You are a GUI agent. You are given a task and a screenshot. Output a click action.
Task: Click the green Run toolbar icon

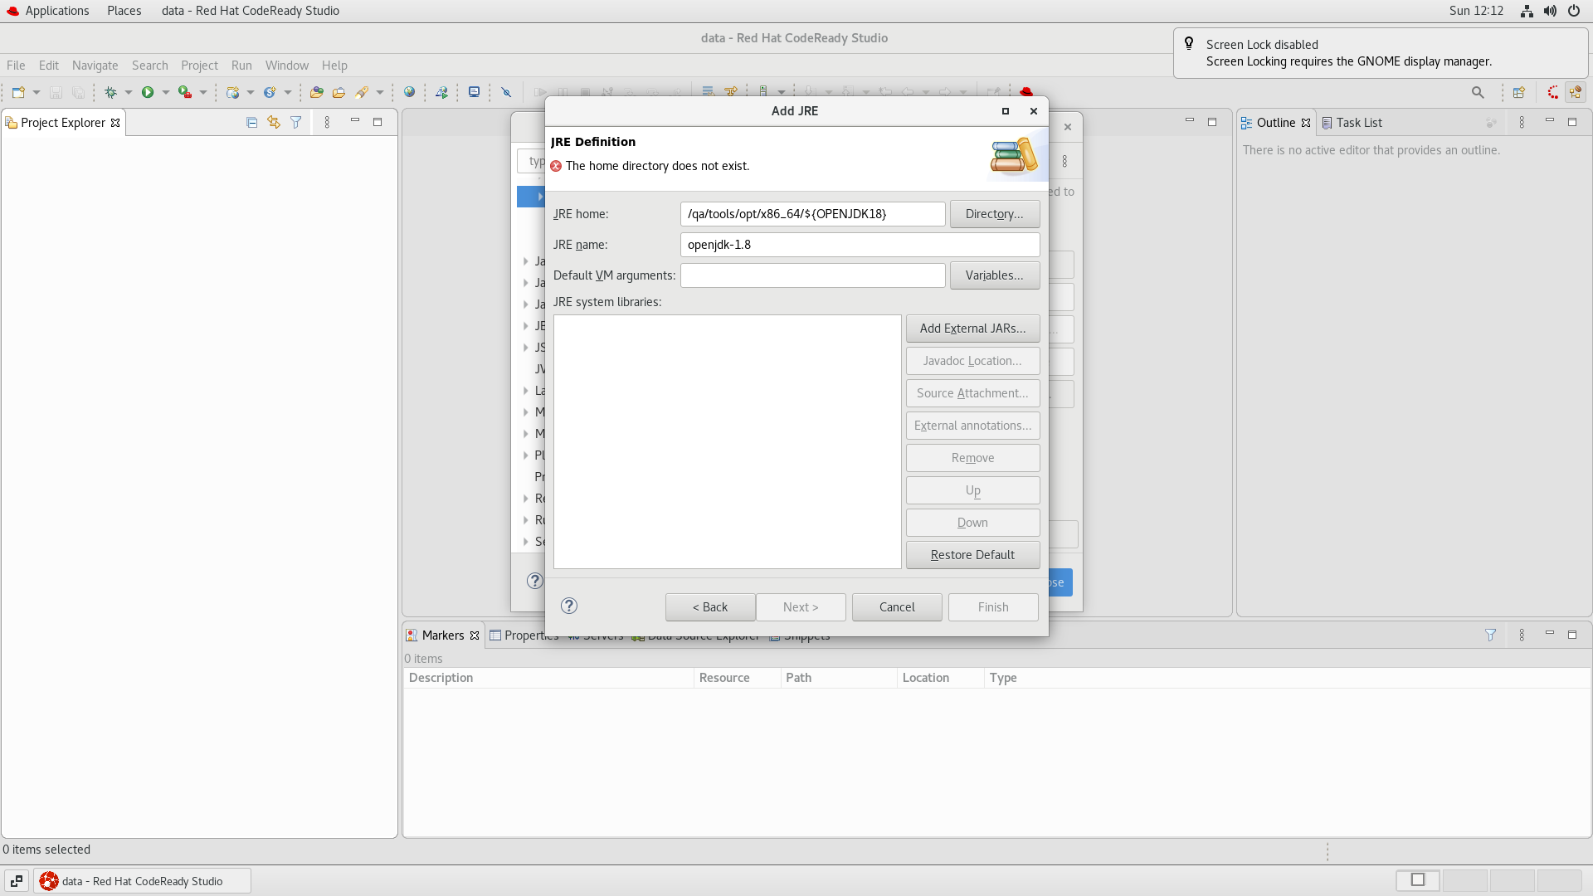148,92
